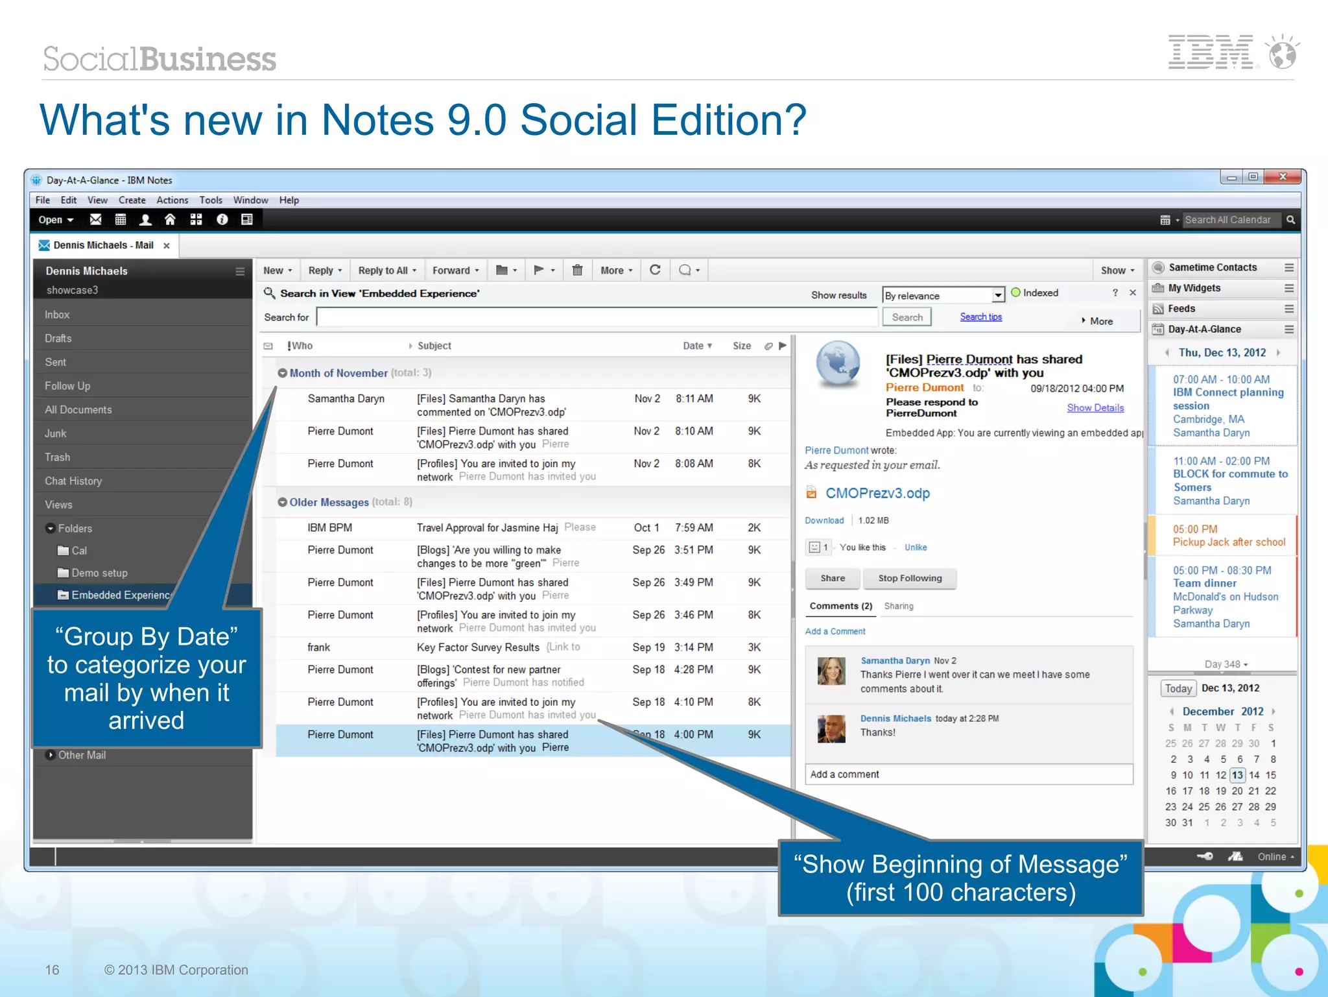The height and width of the screenshot is (997, 1328).
Task: Open the File menu
Action: (x=43, y=200)
